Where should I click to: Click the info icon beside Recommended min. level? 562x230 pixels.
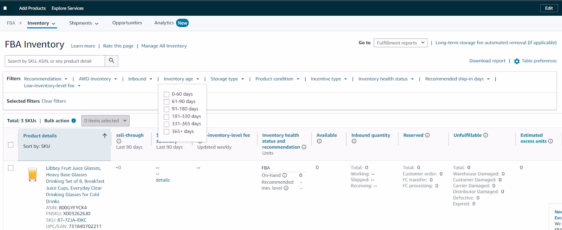286,188
